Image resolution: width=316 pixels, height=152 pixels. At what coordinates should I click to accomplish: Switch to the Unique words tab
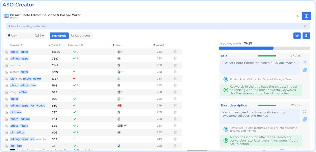pos(81,36)
